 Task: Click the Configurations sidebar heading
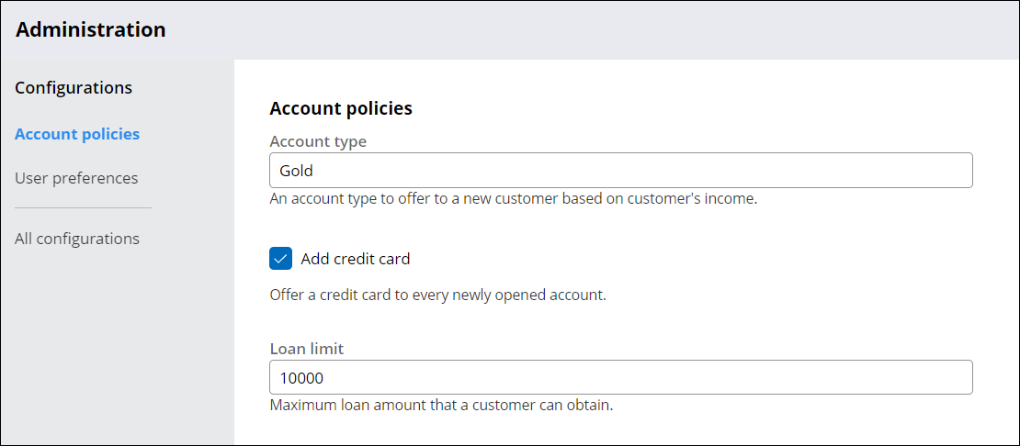pos(74,88)
